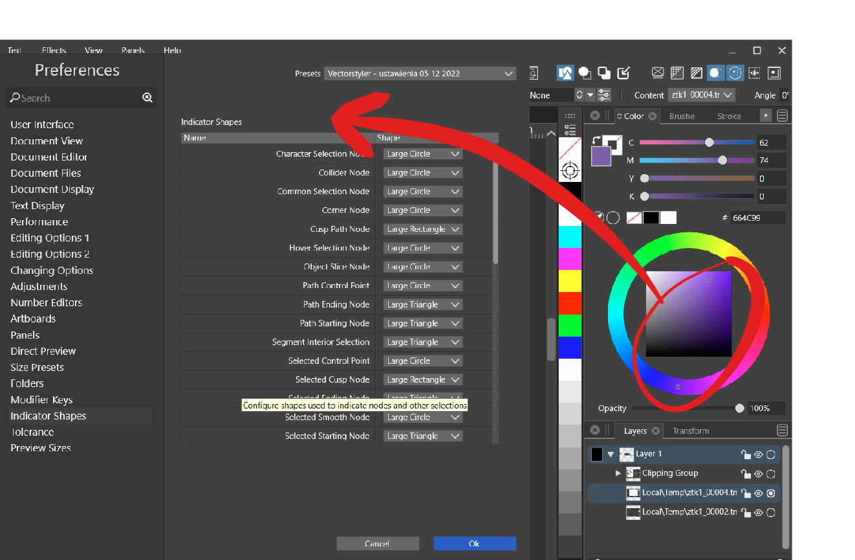Click the target icon in the color palette strip
Screen dimensions: 855x560
coord(569,171)
